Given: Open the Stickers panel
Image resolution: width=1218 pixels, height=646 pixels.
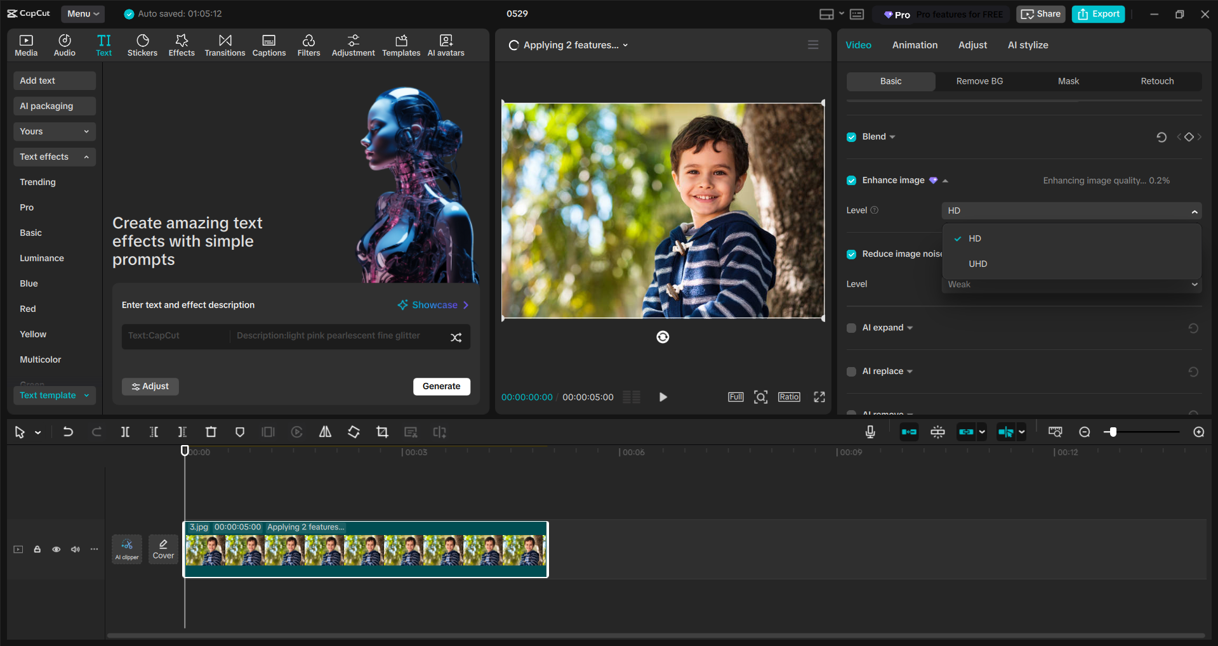Looking at the screenshot, I should coord(142,44).
